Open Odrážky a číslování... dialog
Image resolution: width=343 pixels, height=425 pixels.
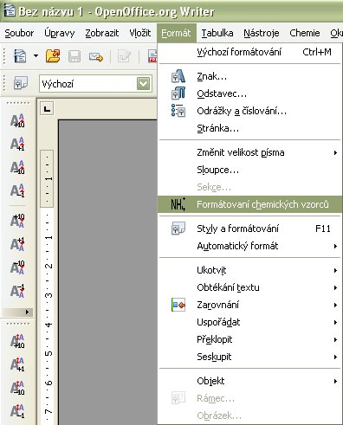(250, 111)
